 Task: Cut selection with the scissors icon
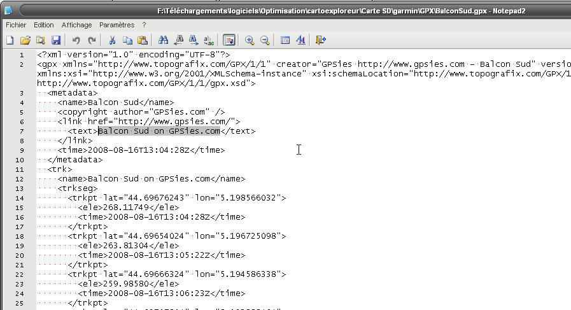(112, 40)
